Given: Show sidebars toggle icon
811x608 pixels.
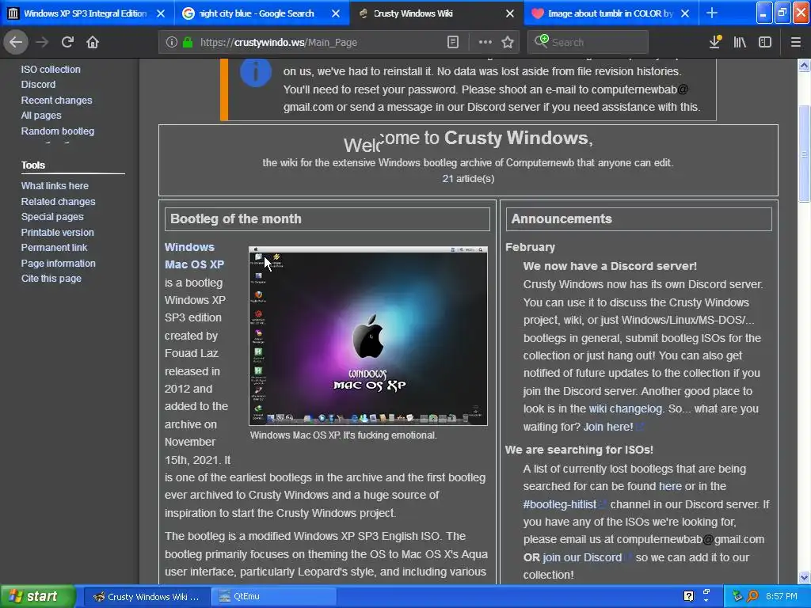Looking at the screenshot, I should click(765, 42).
